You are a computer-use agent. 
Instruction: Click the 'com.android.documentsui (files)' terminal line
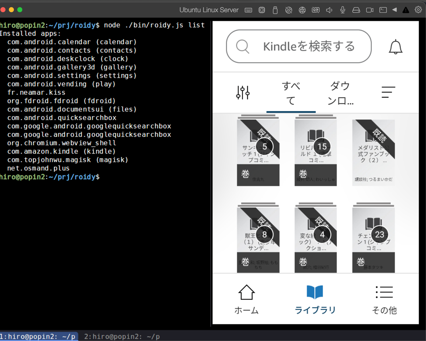72,109
